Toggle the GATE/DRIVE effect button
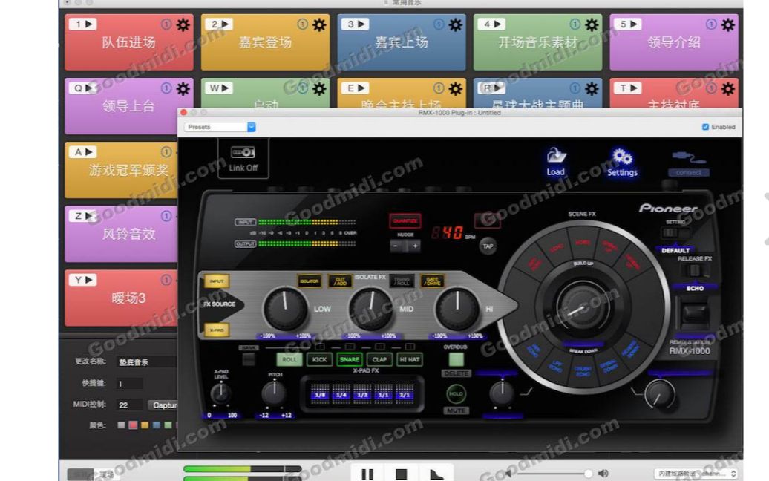The height and width of the screenshot is (481, 769). pyautogui.click(x=432, y=281)
